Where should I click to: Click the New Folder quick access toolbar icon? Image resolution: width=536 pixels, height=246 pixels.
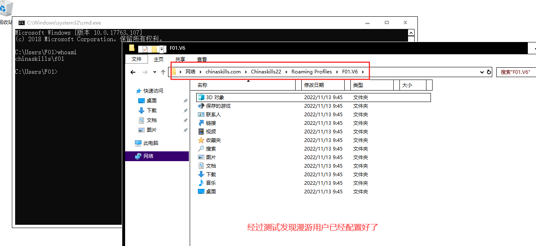point(154,49)
